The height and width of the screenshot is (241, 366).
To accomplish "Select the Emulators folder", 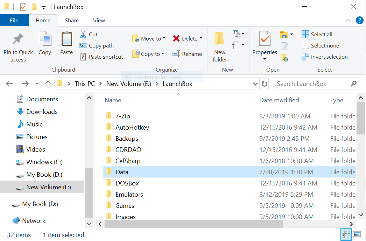I will click(x=230, y=195).
